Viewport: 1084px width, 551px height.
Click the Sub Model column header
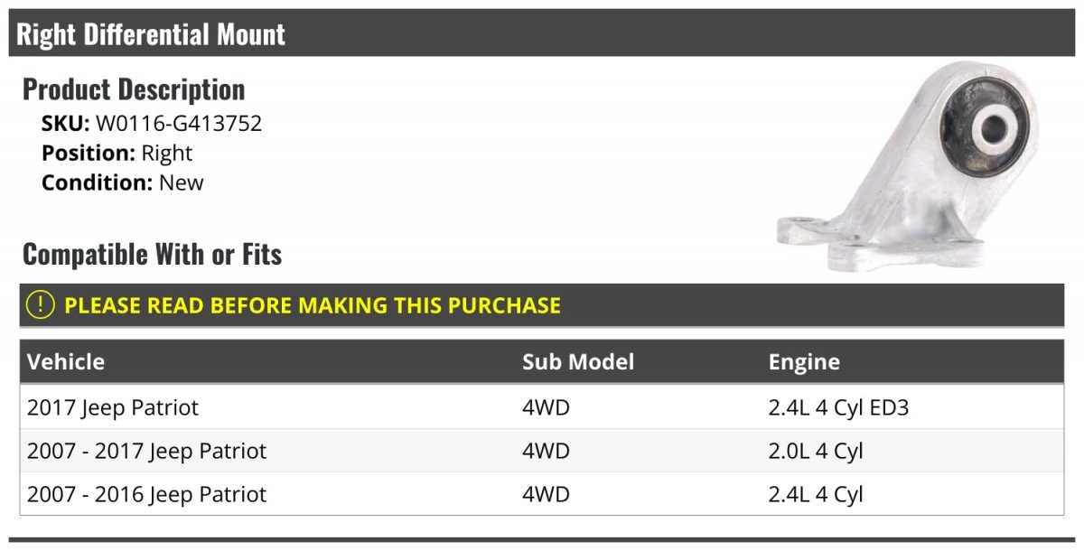click(578, 362)
